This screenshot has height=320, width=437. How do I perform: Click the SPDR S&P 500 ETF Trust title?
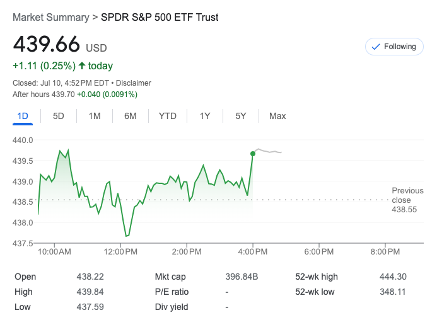click(x=160, y=18)
